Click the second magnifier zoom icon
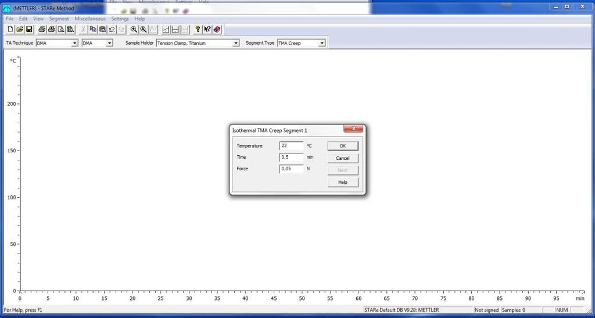 point(144,29)
